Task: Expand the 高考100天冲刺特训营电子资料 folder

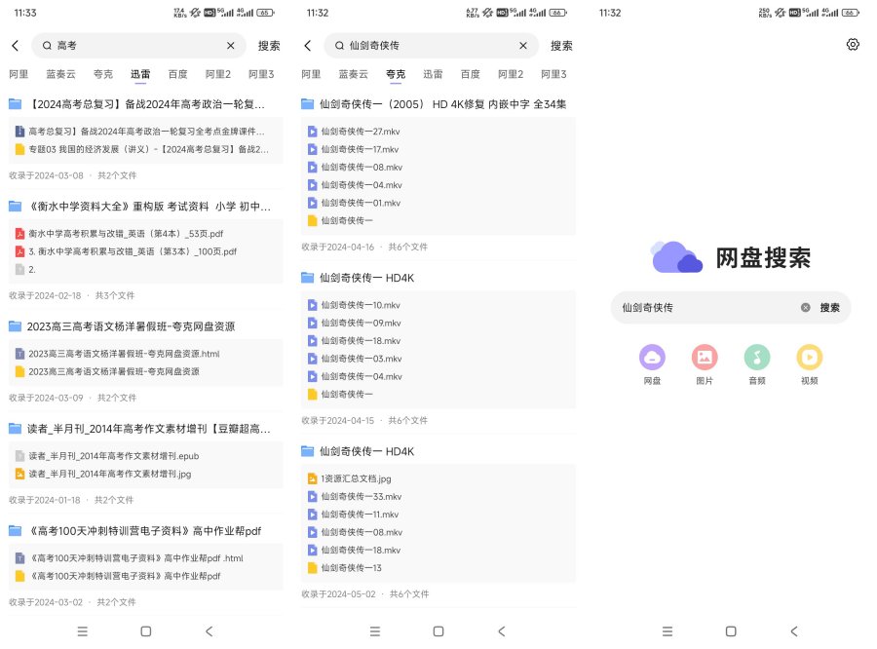Action: [x=14, y=531]
